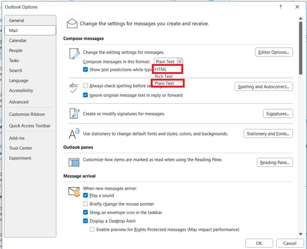
Task: Click the signature pen icon
Action: click(74, 113)
